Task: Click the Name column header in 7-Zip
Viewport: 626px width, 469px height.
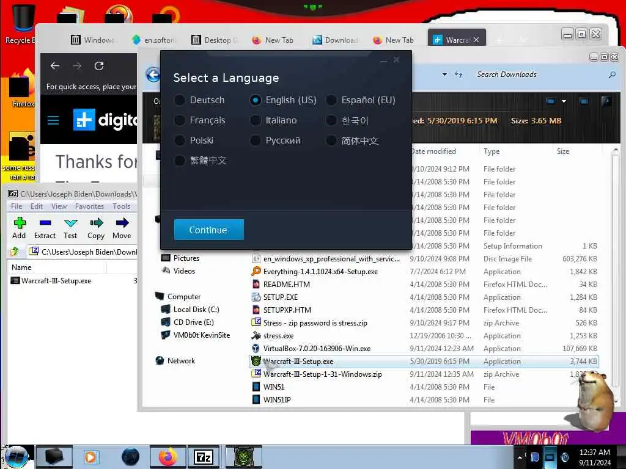Action: (x=57, y=267)
